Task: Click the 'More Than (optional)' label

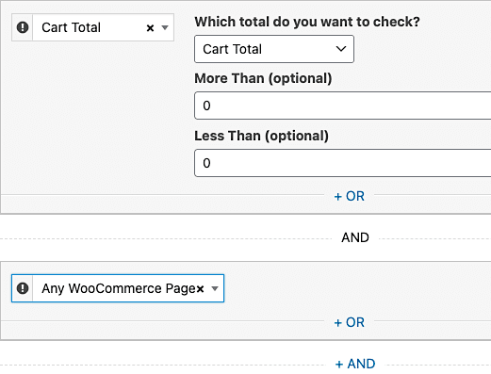Action: coord(263,78)
